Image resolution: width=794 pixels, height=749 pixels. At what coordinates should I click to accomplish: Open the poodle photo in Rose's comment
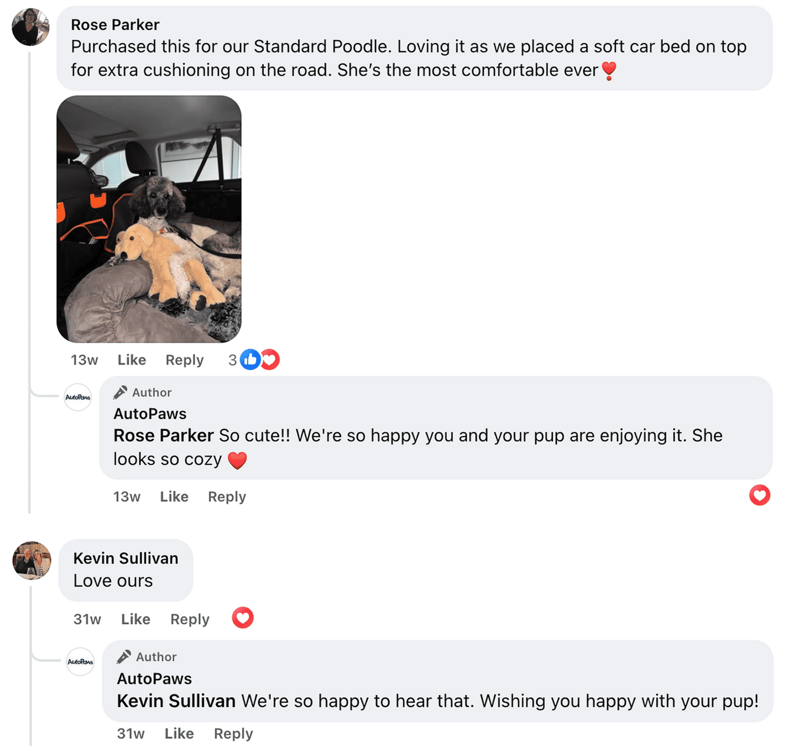click(149, 219)
